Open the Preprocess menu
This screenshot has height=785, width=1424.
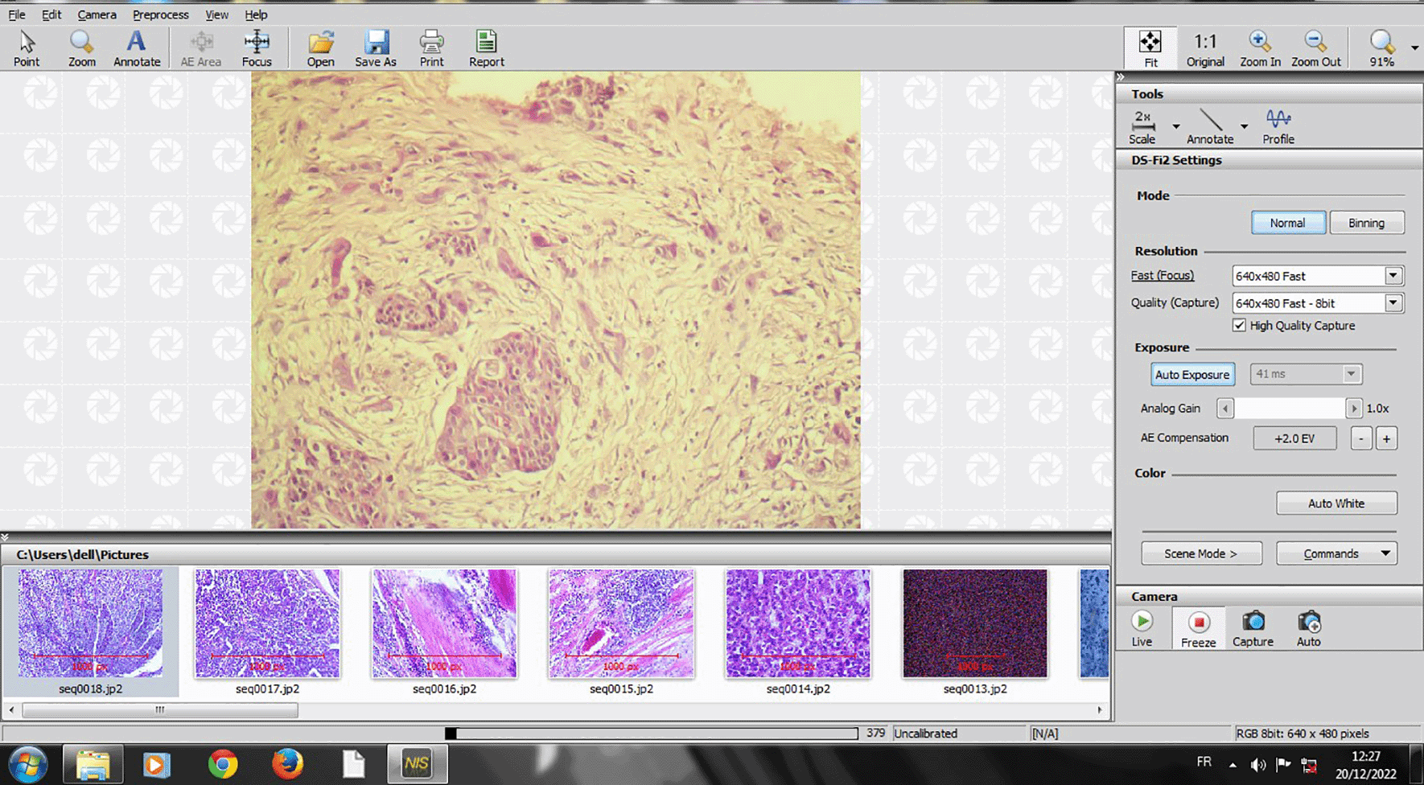click(x=161, y=14)
